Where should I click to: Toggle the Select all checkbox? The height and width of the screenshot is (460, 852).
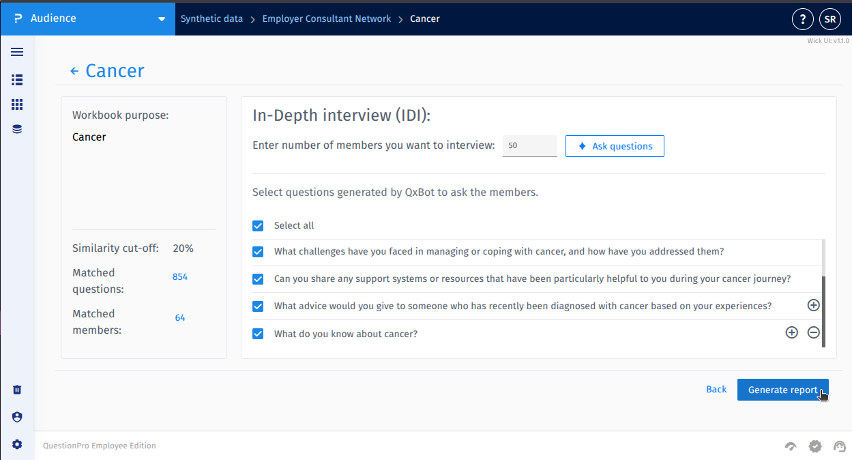pyautogui.click(x=258, y=226)
